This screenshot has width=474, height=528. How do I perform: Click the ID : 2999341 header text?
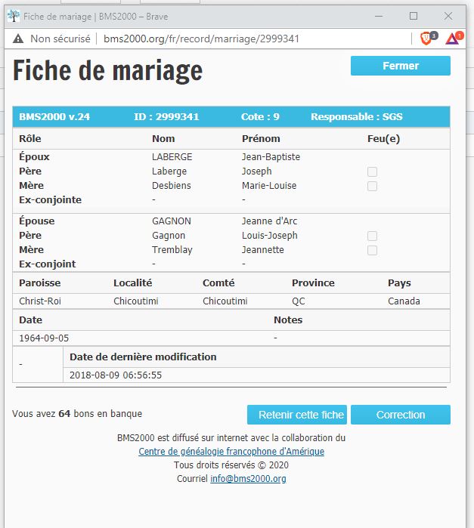[x=166, y=117]
